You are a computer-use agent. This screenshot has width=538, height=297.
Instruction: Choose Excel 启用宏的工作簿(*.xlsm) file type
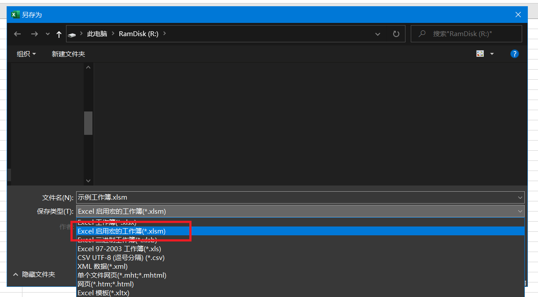[x=300, y=231]
